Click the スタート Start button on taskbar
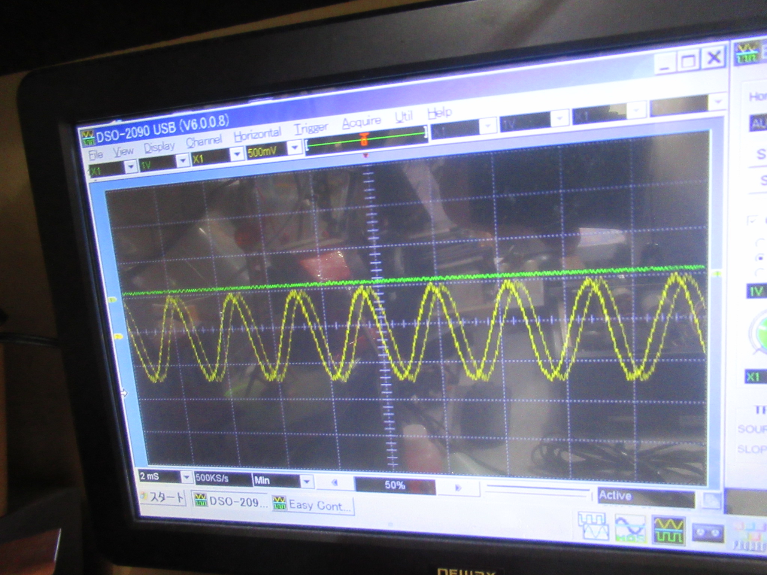767x575 pixels. click(x=163, y=498)
